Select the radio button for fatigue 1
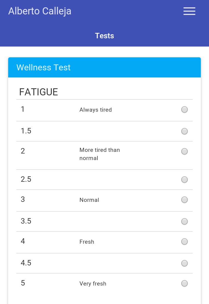The height and width of the screenshot is (304, 209). click(185, 109)
